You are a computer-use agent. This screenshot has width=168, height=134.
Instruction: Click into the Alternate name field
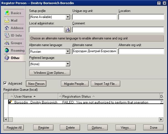(x=95, y=51)
